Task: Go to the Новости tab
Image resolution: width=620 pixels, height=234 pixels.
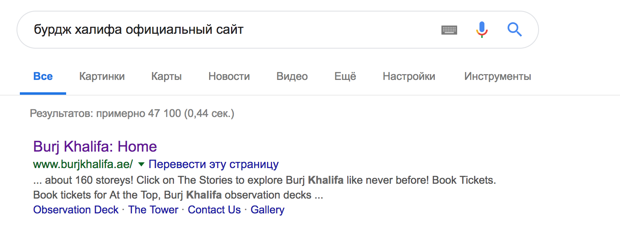Action: (229, 77)
